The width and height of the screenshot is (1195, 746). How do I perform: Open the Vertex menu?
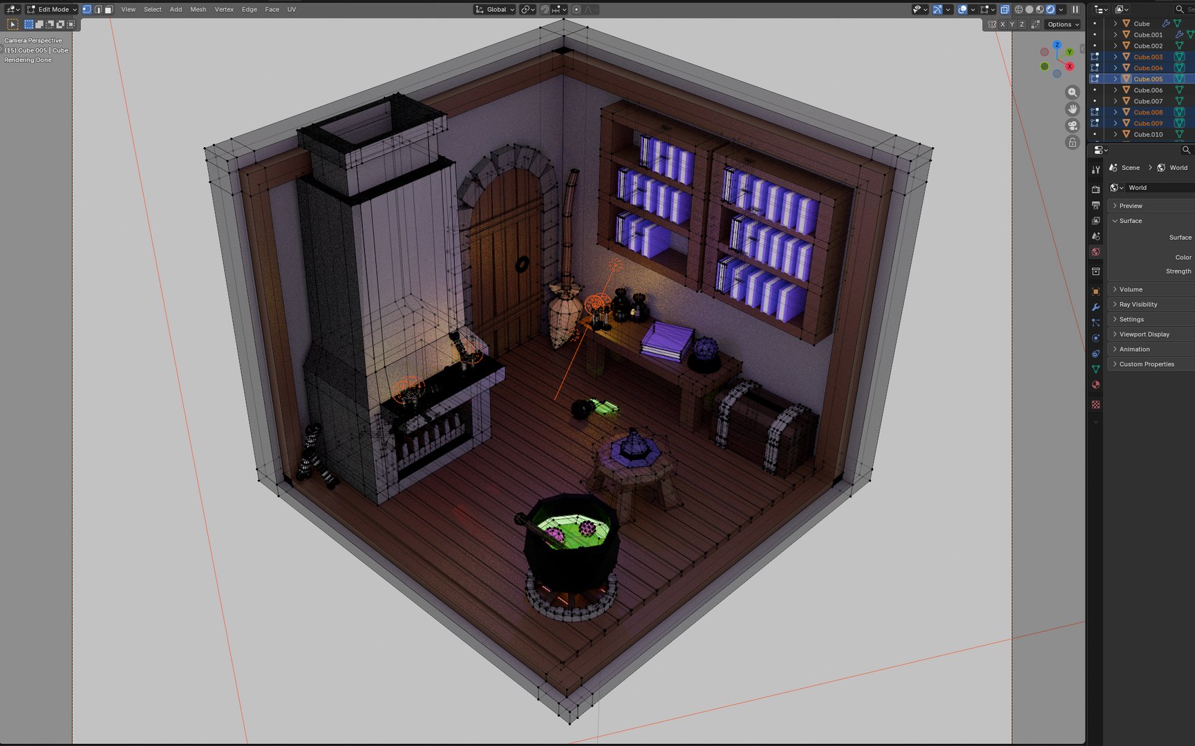tap(224, 10)
